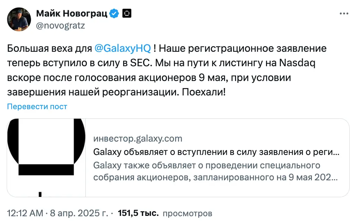Click the opening words Большая веха для

click(49, 48)
